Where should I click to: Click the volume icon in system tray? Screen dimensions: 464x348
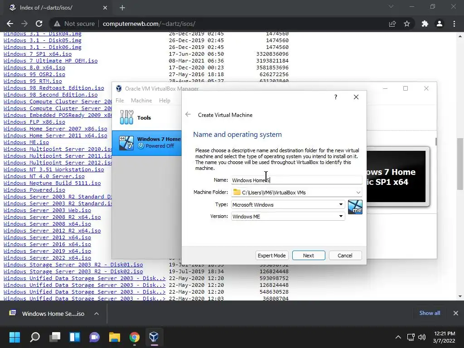[x=422, y=337]
